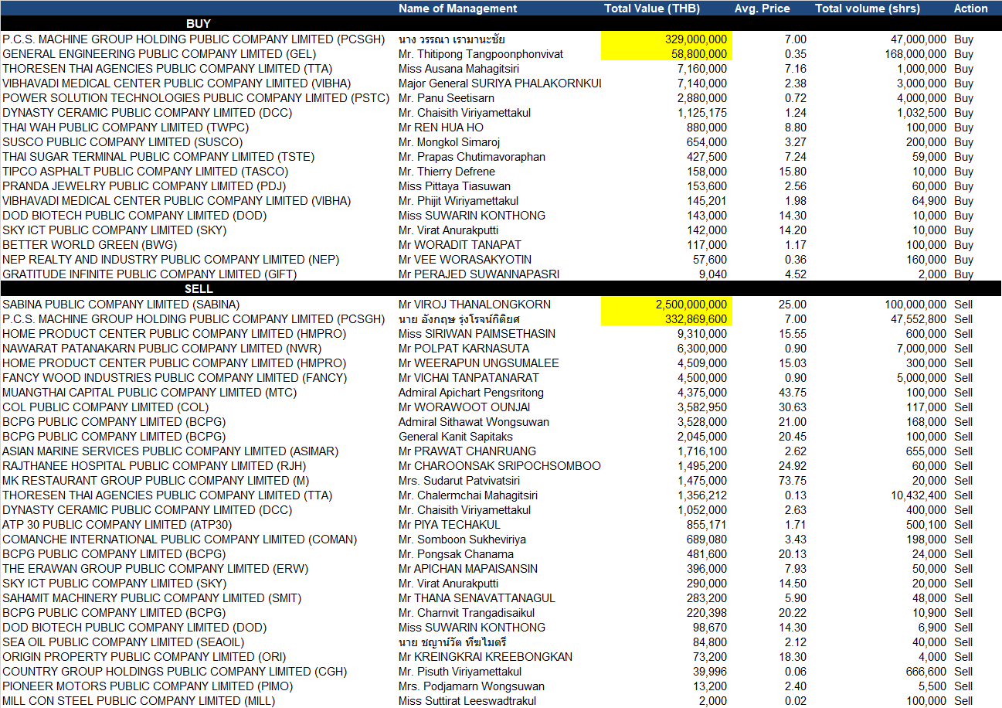
Task: Click the 'Action' column header
Action: click(970, 9)
